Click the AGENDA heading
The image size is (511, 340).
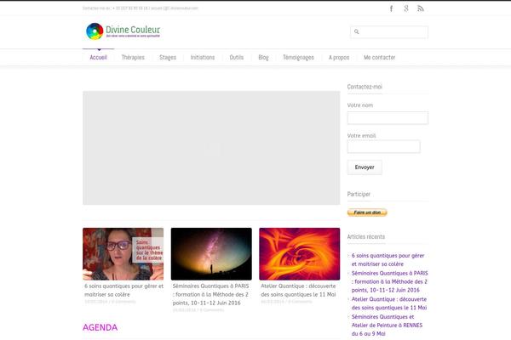pos(100,327)
